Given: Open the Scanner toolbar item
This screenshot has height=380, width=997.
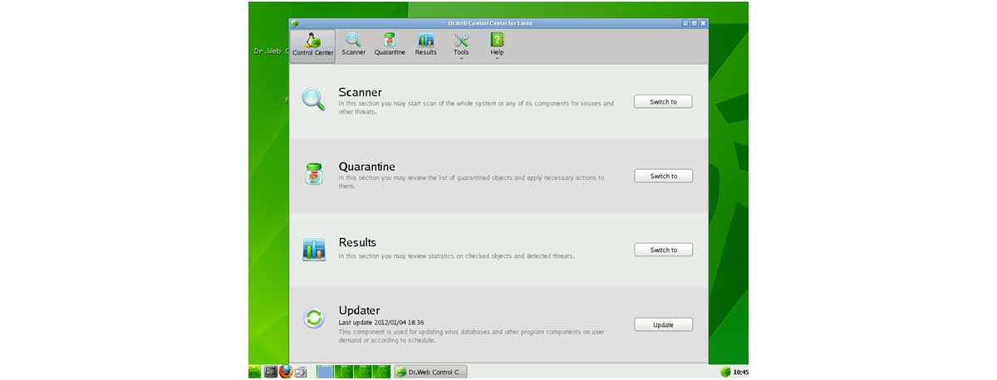Looking at the screenshot, I should 353,46.
